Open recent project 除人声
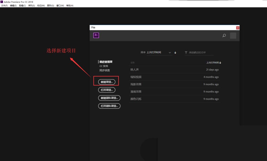The height and width of the screenshot is (161, 267). pyautogui.click(x=175, y=70)
